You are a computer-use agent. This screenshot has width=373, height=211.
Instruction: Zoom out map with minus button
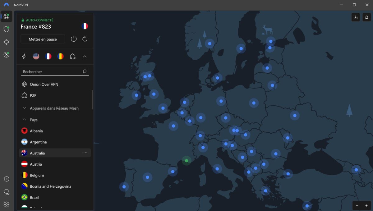(x=357, y=206)
